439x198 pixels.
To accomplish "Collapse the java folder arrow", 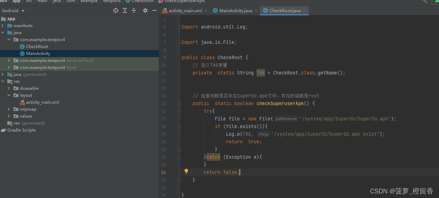I will coord(3,33).
